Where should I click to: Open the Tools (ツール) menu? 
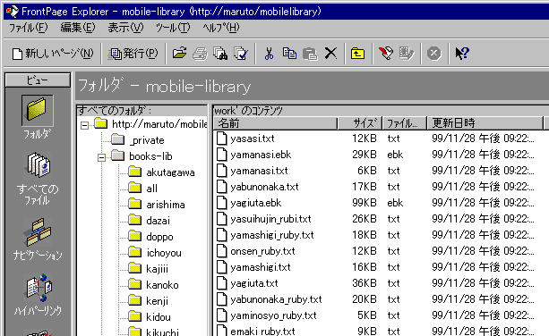[x=173, y=28]
